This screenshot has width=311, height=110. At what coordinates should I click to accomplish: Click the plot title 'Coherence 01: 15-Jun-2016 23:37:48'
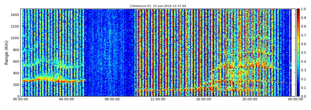pos(158,6)
